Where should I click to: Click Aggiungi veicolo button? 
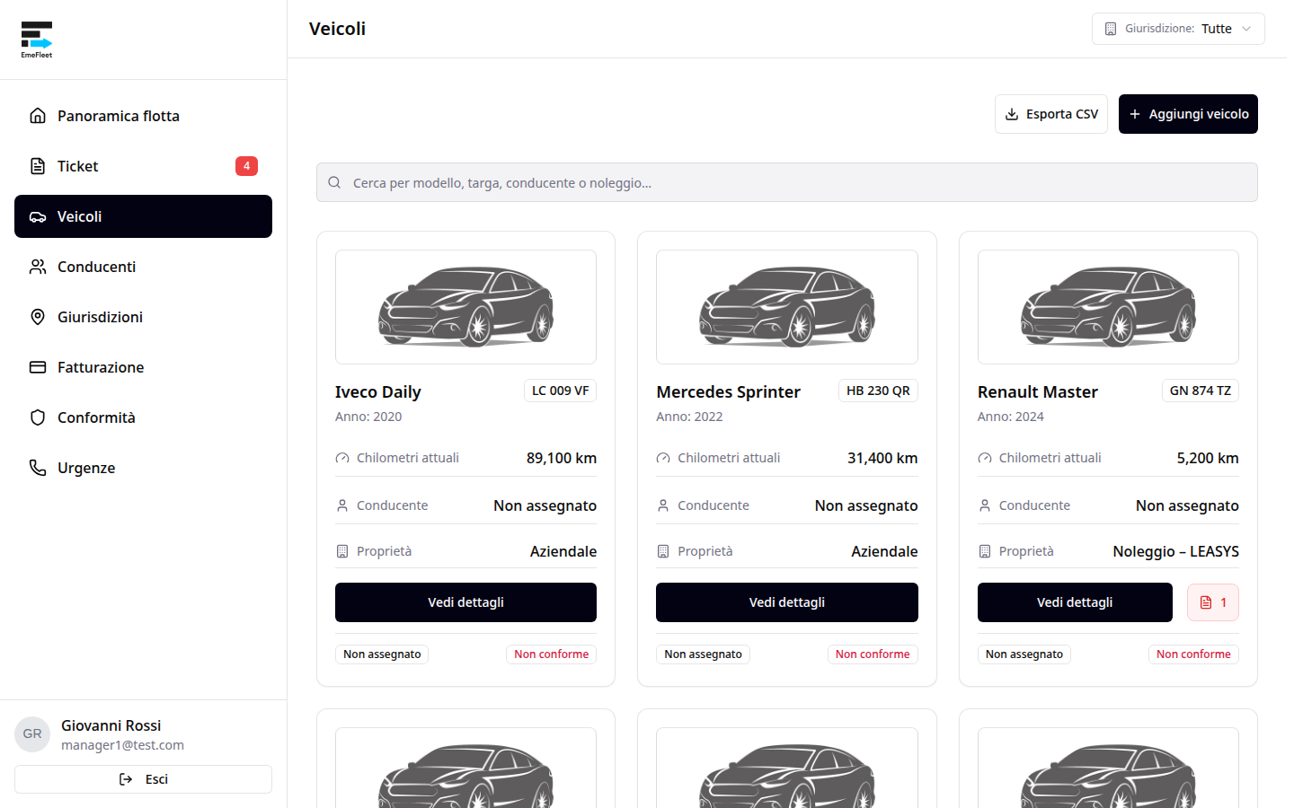click(1188, 114)
